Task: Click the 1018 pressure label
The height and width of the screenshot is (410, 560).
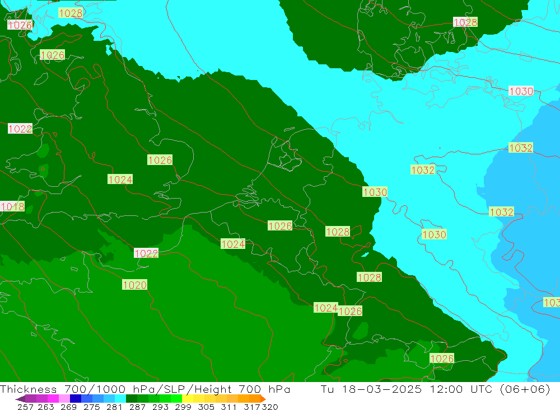Action: pyautogui.click(x=12, y=206)
